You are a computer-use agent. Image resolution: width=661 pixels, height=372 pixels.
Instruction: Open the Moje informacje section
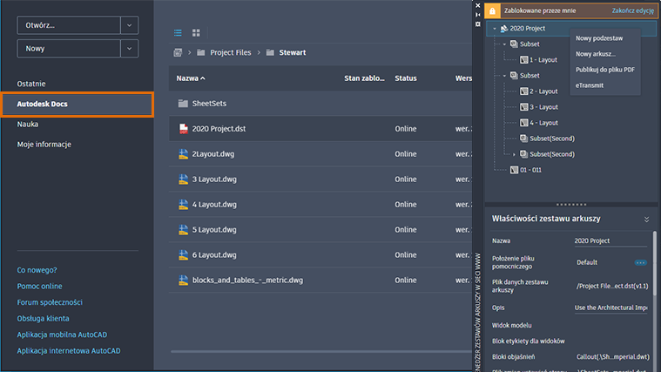(44, 145)
